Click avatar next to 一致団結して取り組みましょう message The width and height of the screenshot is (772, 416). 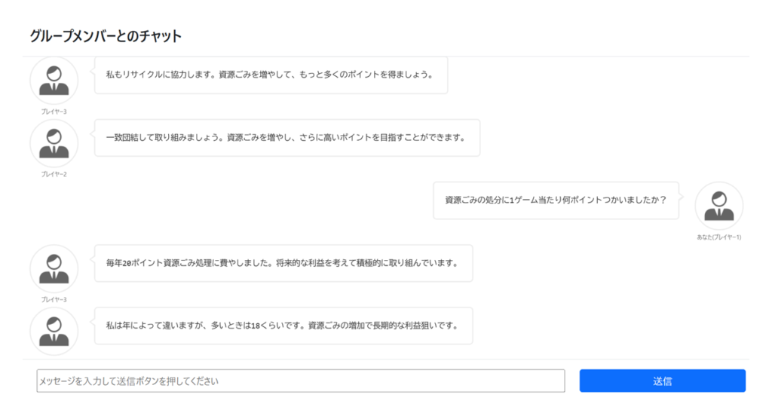(54, 142)
